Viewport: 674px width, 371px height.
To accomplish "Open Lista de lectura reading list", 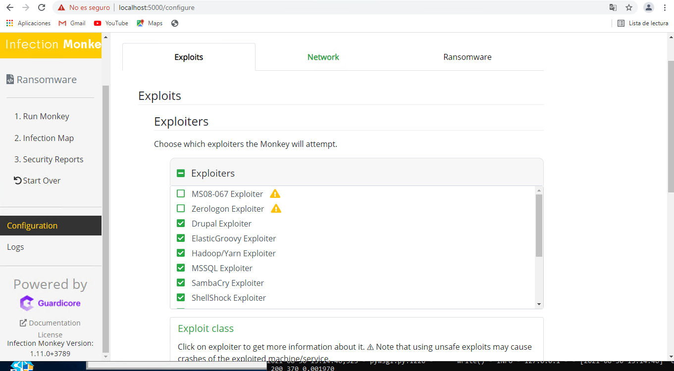I will coord(643,23).
